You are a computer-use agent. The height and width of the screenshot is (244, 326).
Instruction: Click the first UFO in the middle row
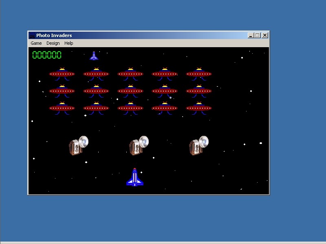[62, 91]
